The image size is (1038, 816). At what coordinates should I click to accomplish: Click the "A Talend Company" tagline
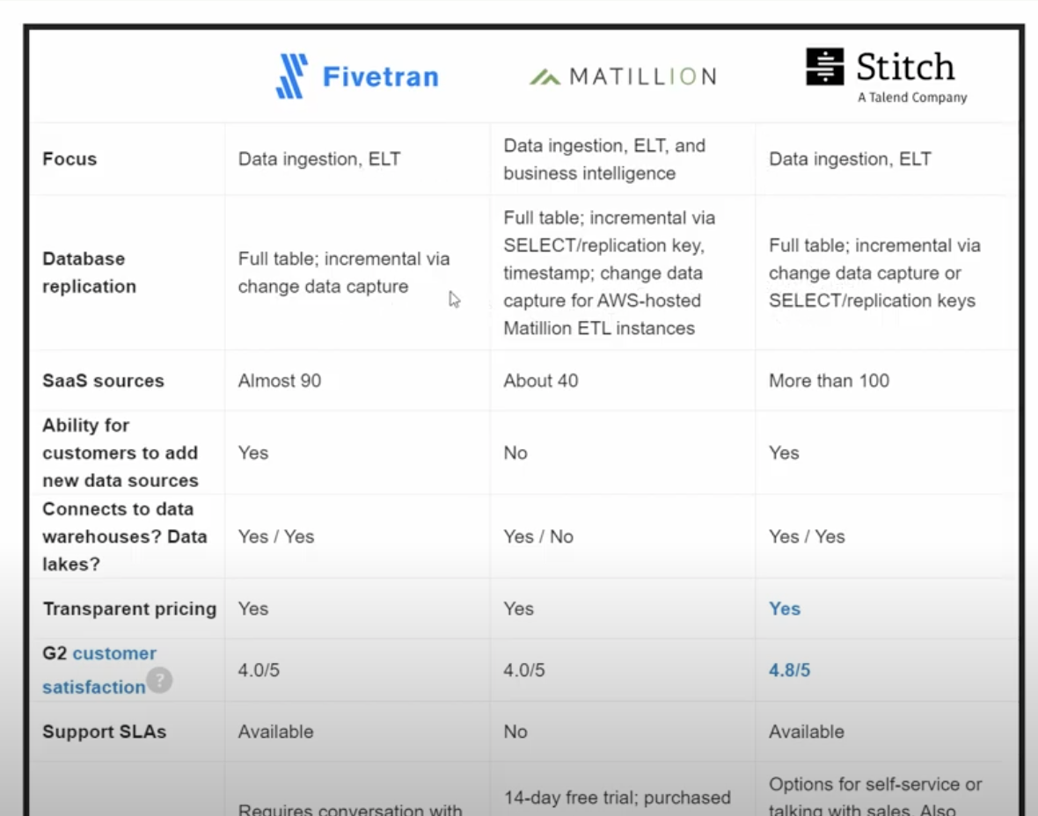click(912, 98)
